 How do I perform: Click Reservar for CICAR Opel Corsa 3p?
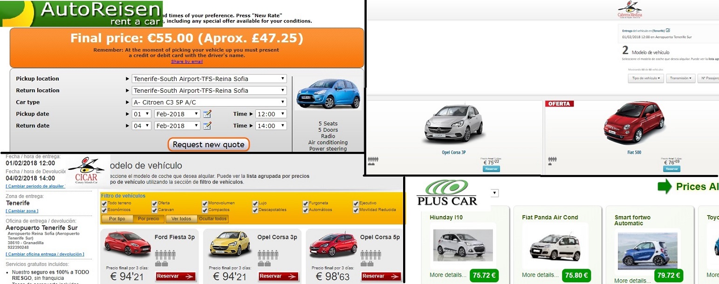pyautogui.click(x=279, y=277)
